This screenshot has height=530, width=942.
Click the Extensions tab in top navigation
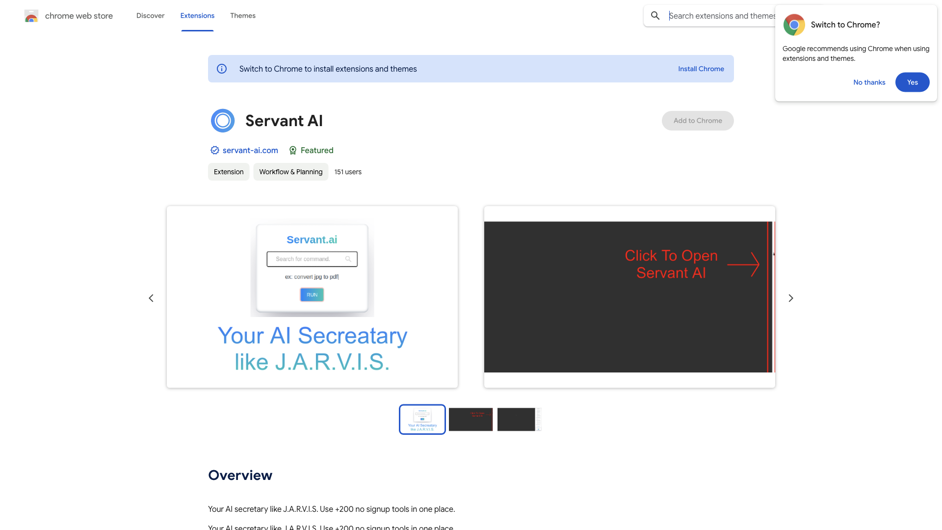coord(197,16)
